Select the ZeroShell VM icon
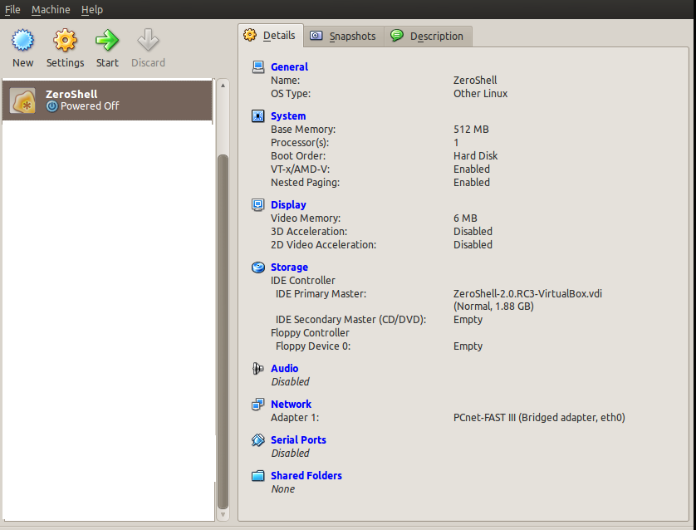 (x=22, y=101)
